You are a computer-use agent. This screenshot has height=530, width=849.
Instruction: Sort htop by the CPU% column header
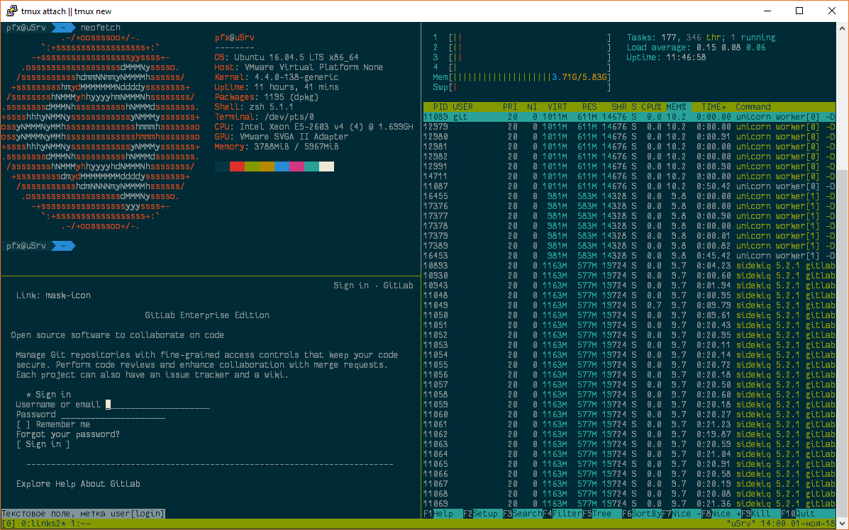[x=651, y=107]
